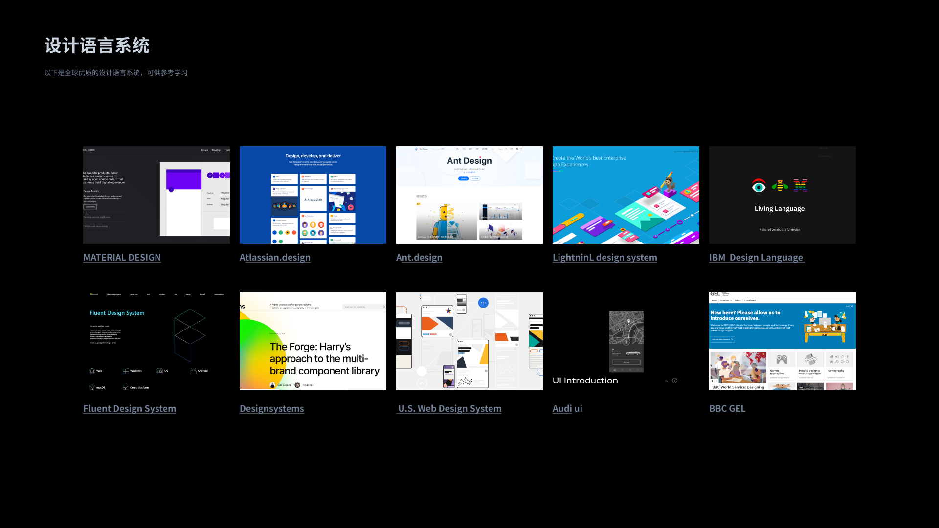Open the MATERIAL DESIGN link
The image size is (939, 528).
tap(122, 258)
